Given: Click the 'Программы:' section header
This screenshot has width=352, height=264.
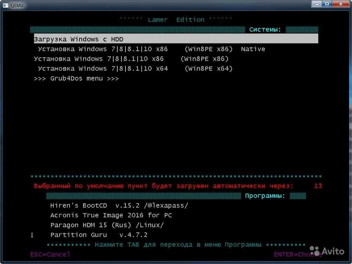Looking at the screenshot, I should (265, 196).
